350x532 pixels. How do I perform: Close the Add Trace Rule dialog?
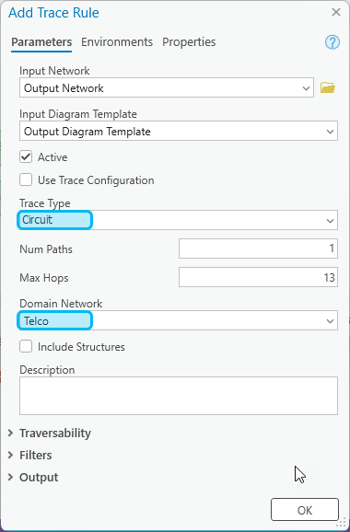pos(336,12)
